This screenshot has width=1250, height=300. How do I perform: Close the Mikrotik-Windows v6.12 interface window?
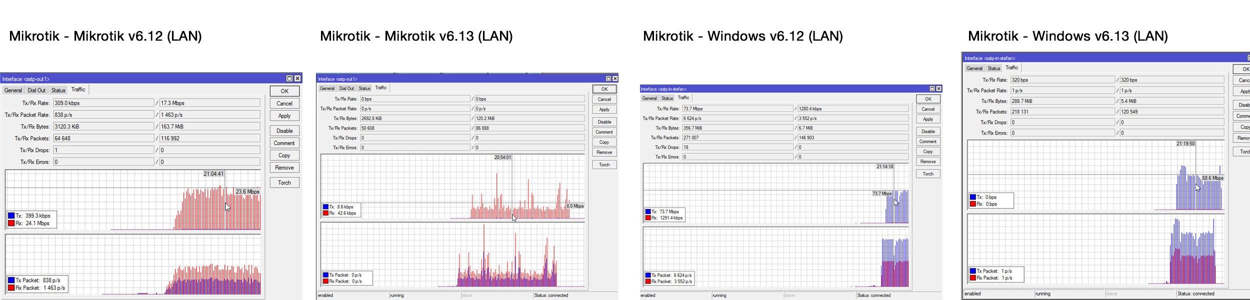tap(938, 88)
